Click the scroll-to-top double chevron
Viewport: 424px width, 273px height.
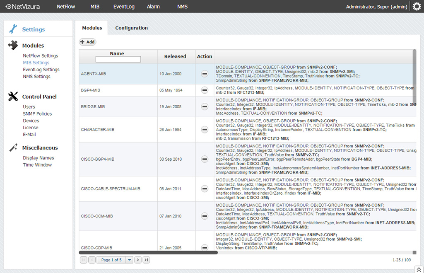pyautogui.click(x=419, y=270)
